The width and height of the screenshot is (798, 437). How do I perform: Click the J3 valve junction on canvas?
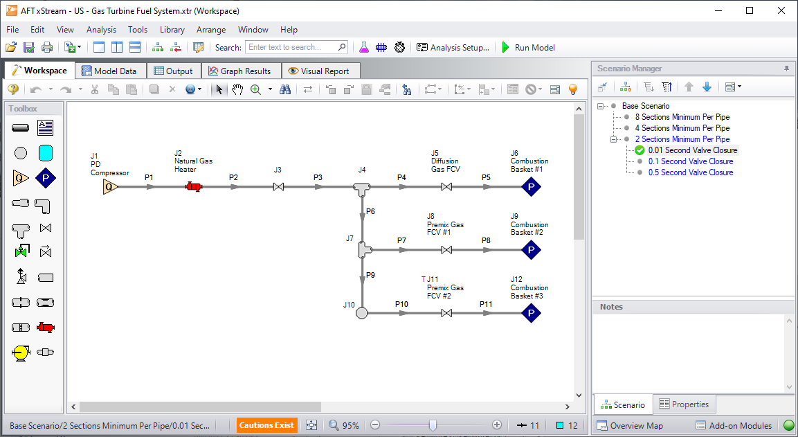point(278,187)
